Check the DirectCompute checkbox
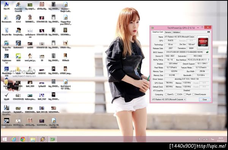The image size is (228, 150). pyautogui.click(x=193, y=94)
